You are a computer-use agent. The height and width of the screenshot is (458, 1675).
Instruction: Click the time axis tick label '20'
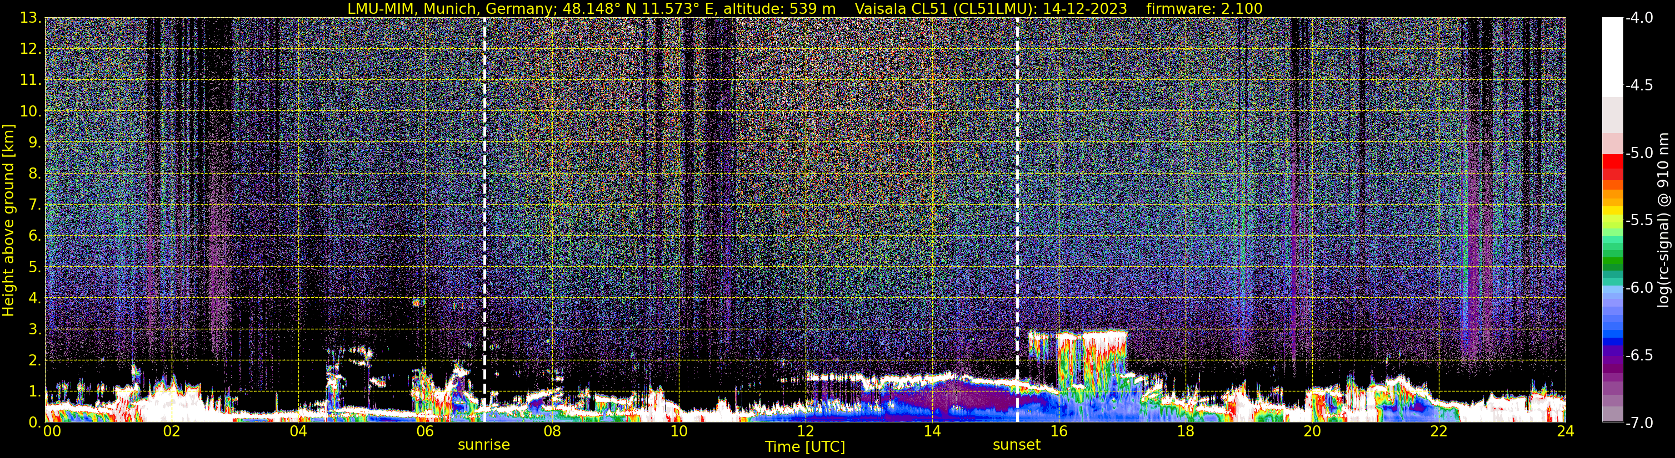[x=1312, y=431]
